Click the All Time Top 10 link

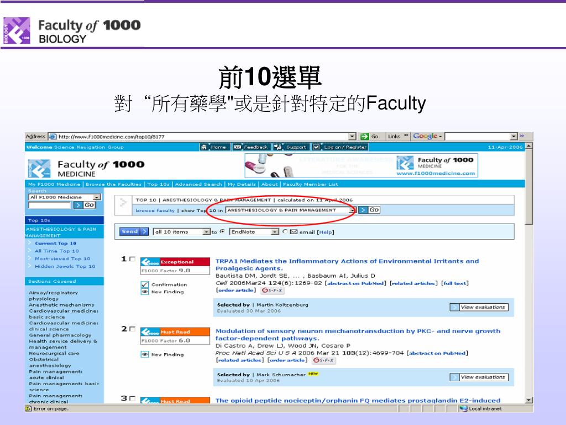pyautogui.click(x=57, y=251)
